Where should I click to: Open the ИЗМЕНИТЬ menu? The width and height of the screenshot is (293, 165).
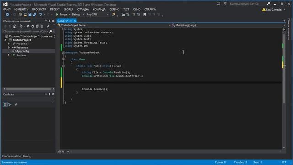tap(21, 9)
